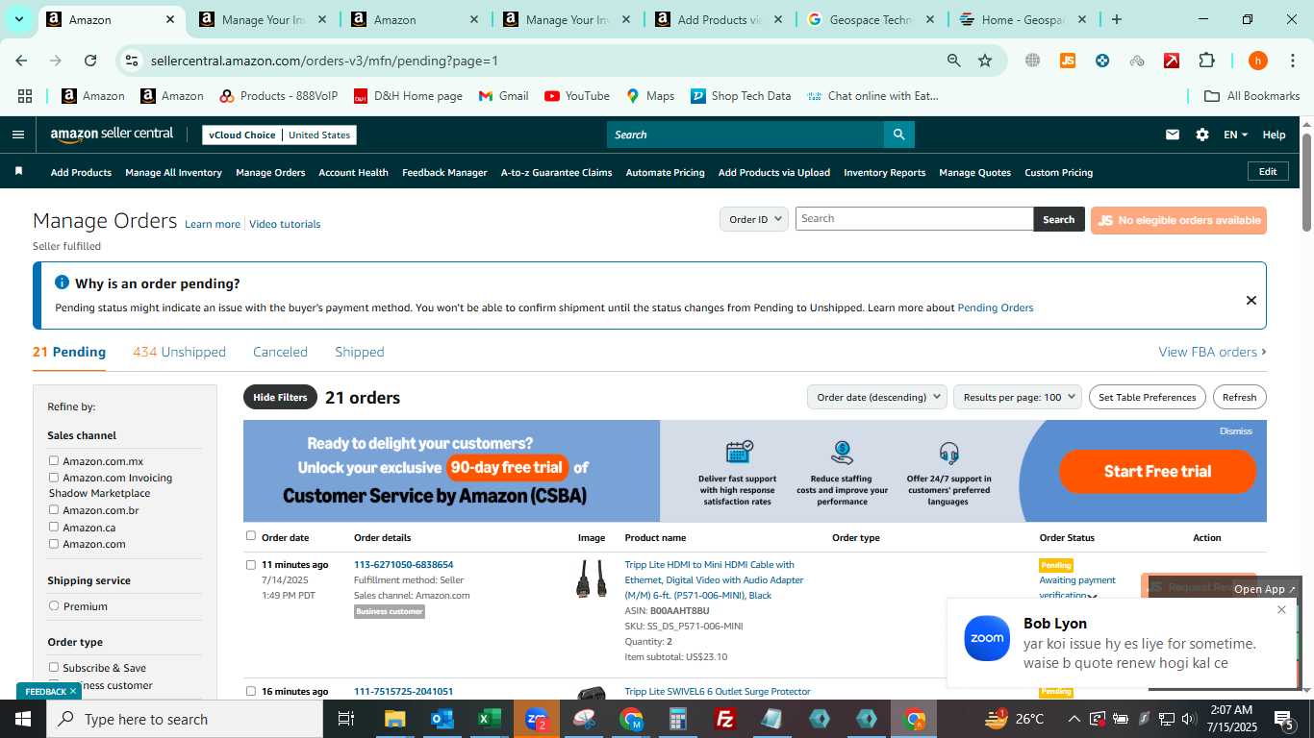Close the 'Why is an order pending' notice

click(x=1251, y=300)
